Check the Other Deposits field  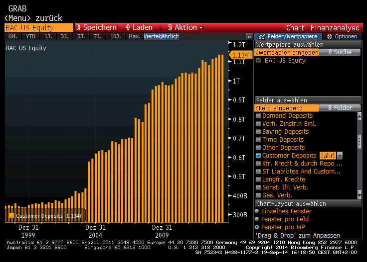point(258,148)
